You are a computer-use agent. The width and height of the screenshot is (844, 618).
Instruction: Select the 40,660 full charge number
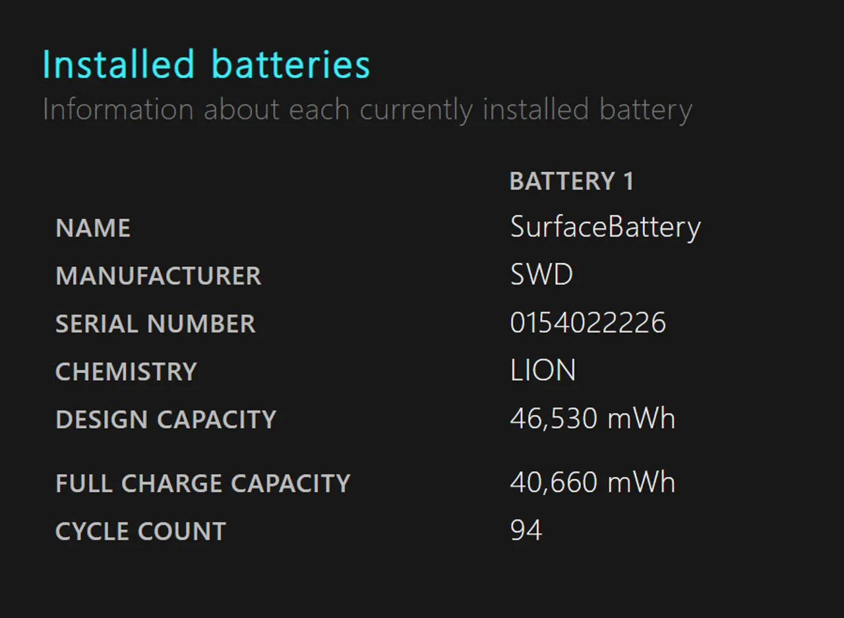point(553,483)
